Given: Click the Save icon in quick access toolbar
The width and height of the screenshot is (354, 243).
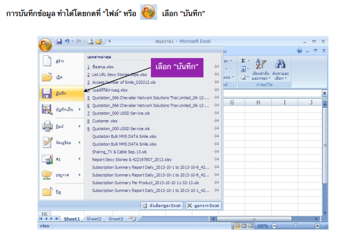Looking at the screenshot, I should [x=59, y=41].
